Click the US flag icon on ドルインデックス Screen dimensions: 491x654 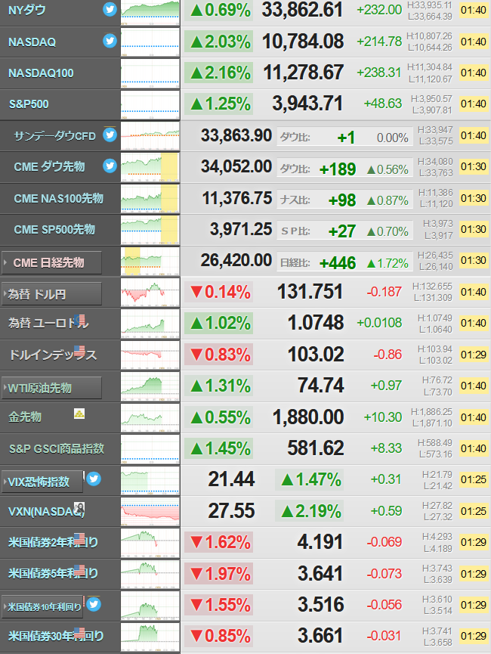tap(79, 351)
